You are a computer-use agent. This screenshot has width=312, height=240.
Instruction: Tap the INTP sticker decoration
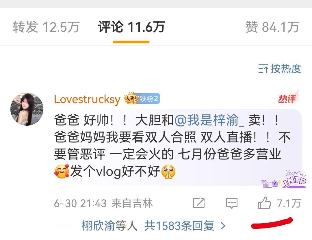(x=284, y=180)
